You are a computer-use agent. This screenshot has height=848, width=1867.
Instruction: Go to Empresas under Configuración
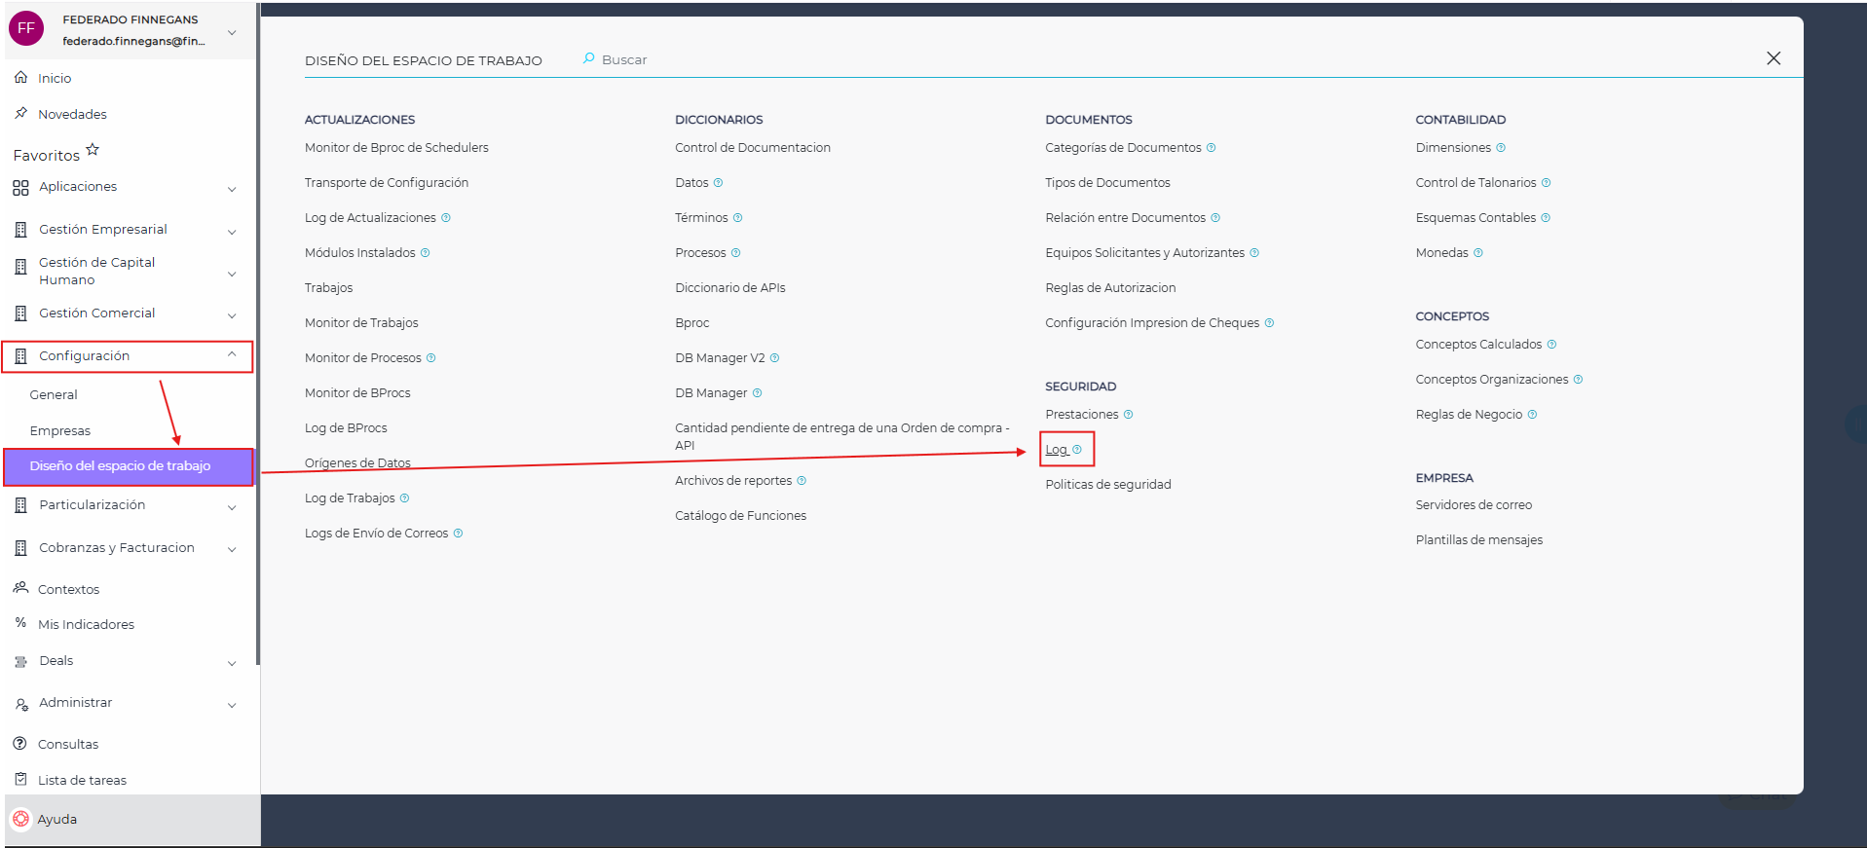(60, 431)
